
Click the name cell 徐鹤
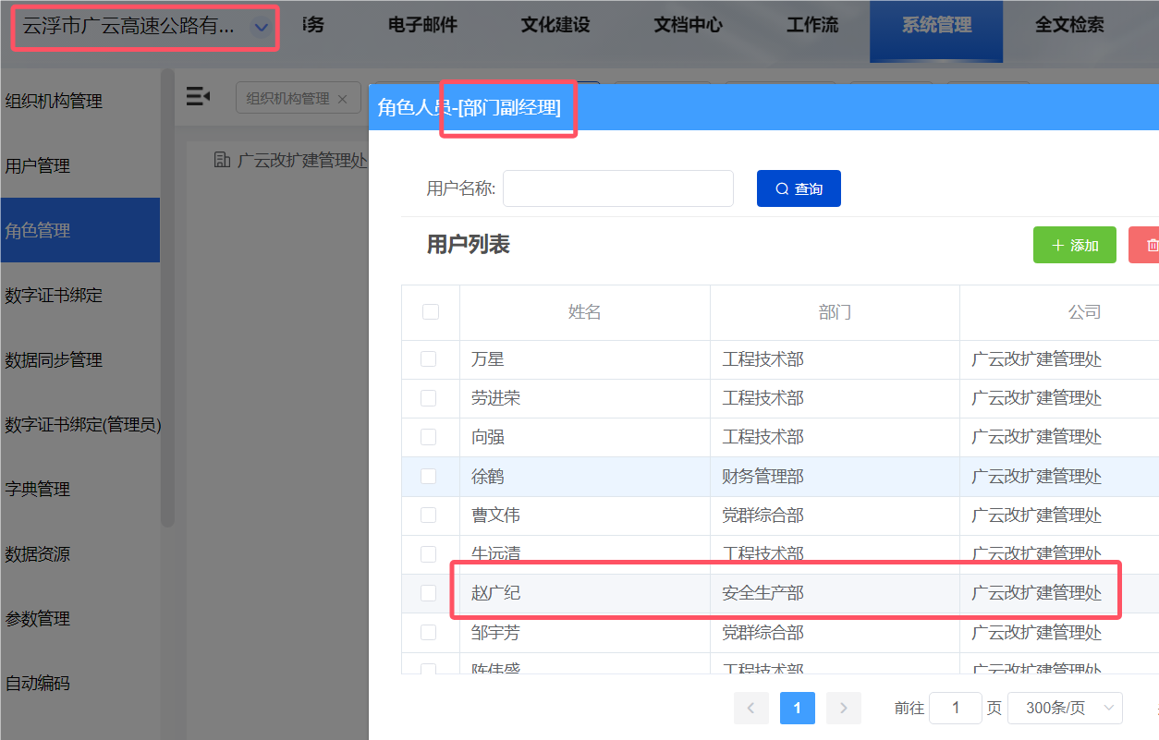pyautogui.click(x=488, y=477)
